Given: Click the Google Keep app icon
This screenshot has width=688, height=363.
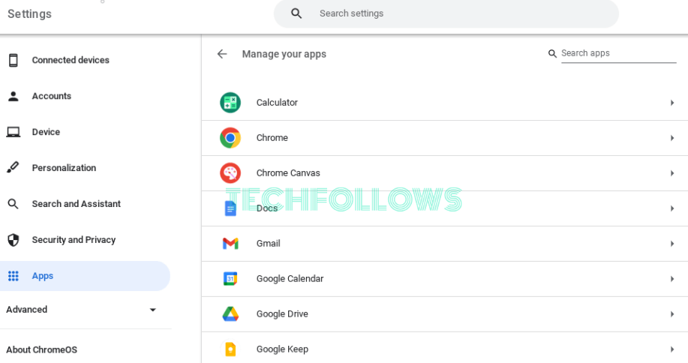Looking at the screenshot, I should (230, 349).
